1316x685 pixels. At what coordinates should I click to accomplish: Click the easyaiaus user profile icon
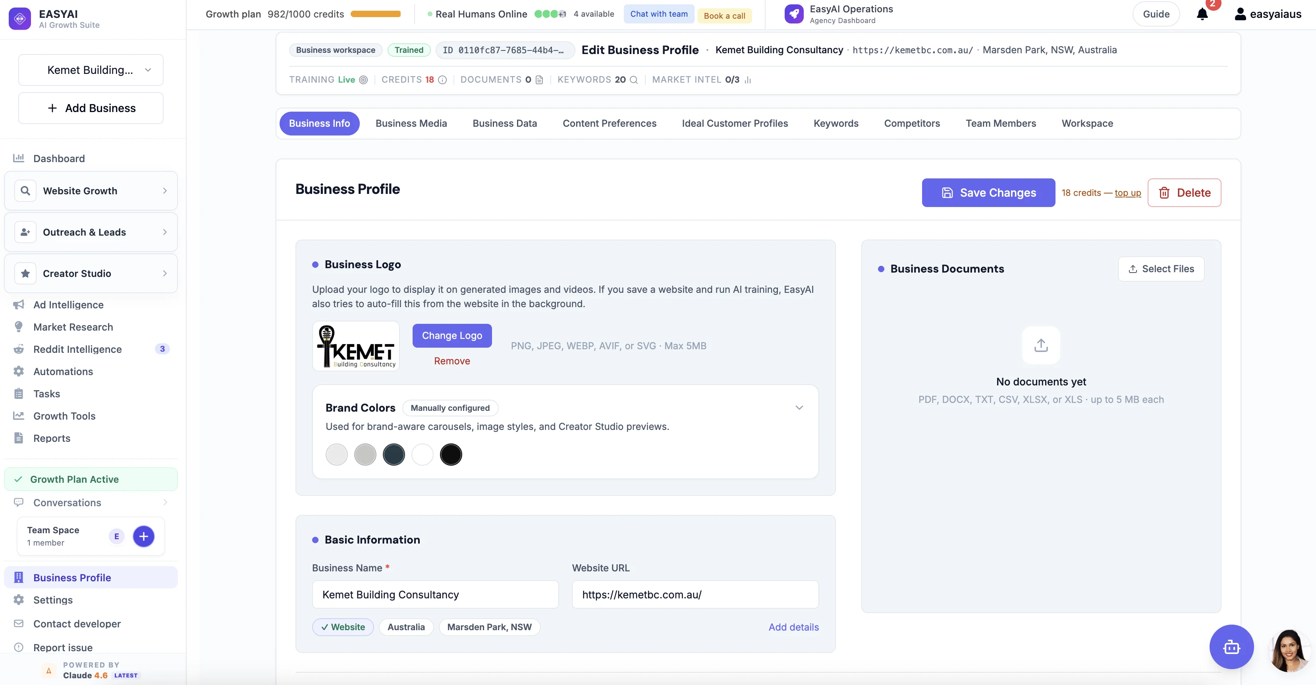1240,14
